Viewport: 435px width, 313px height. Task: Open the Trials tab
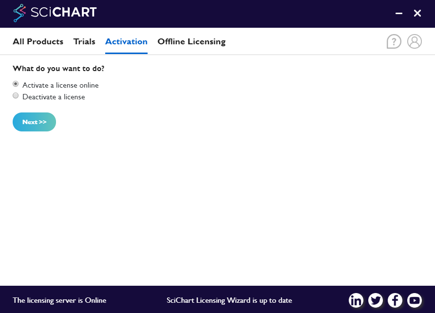point(84,41)
